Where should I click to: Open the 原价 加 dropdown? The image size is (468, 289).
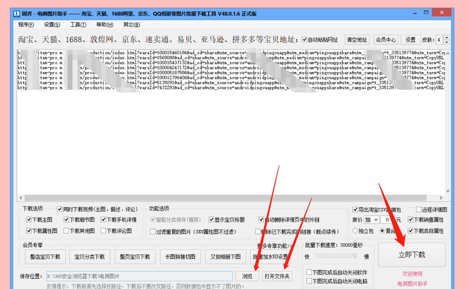[372, 219]
